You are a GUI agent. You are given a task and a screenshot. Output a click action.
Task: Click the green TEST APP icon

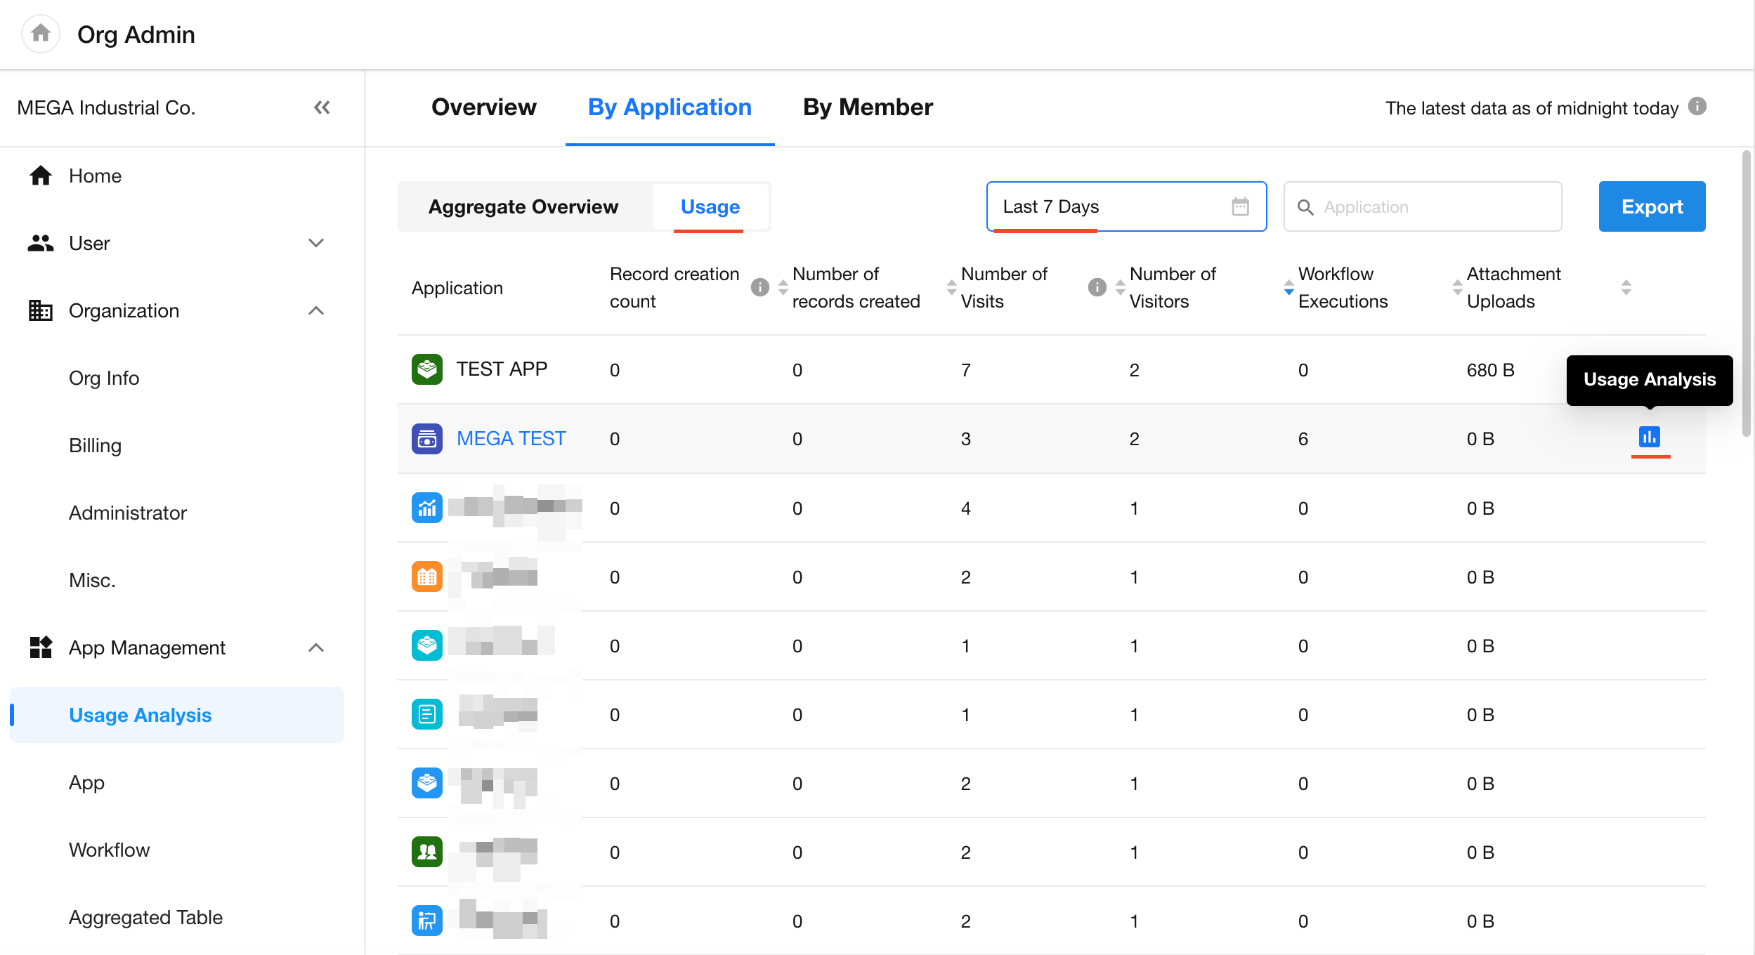pyautogui.click(x=427, y=369)
